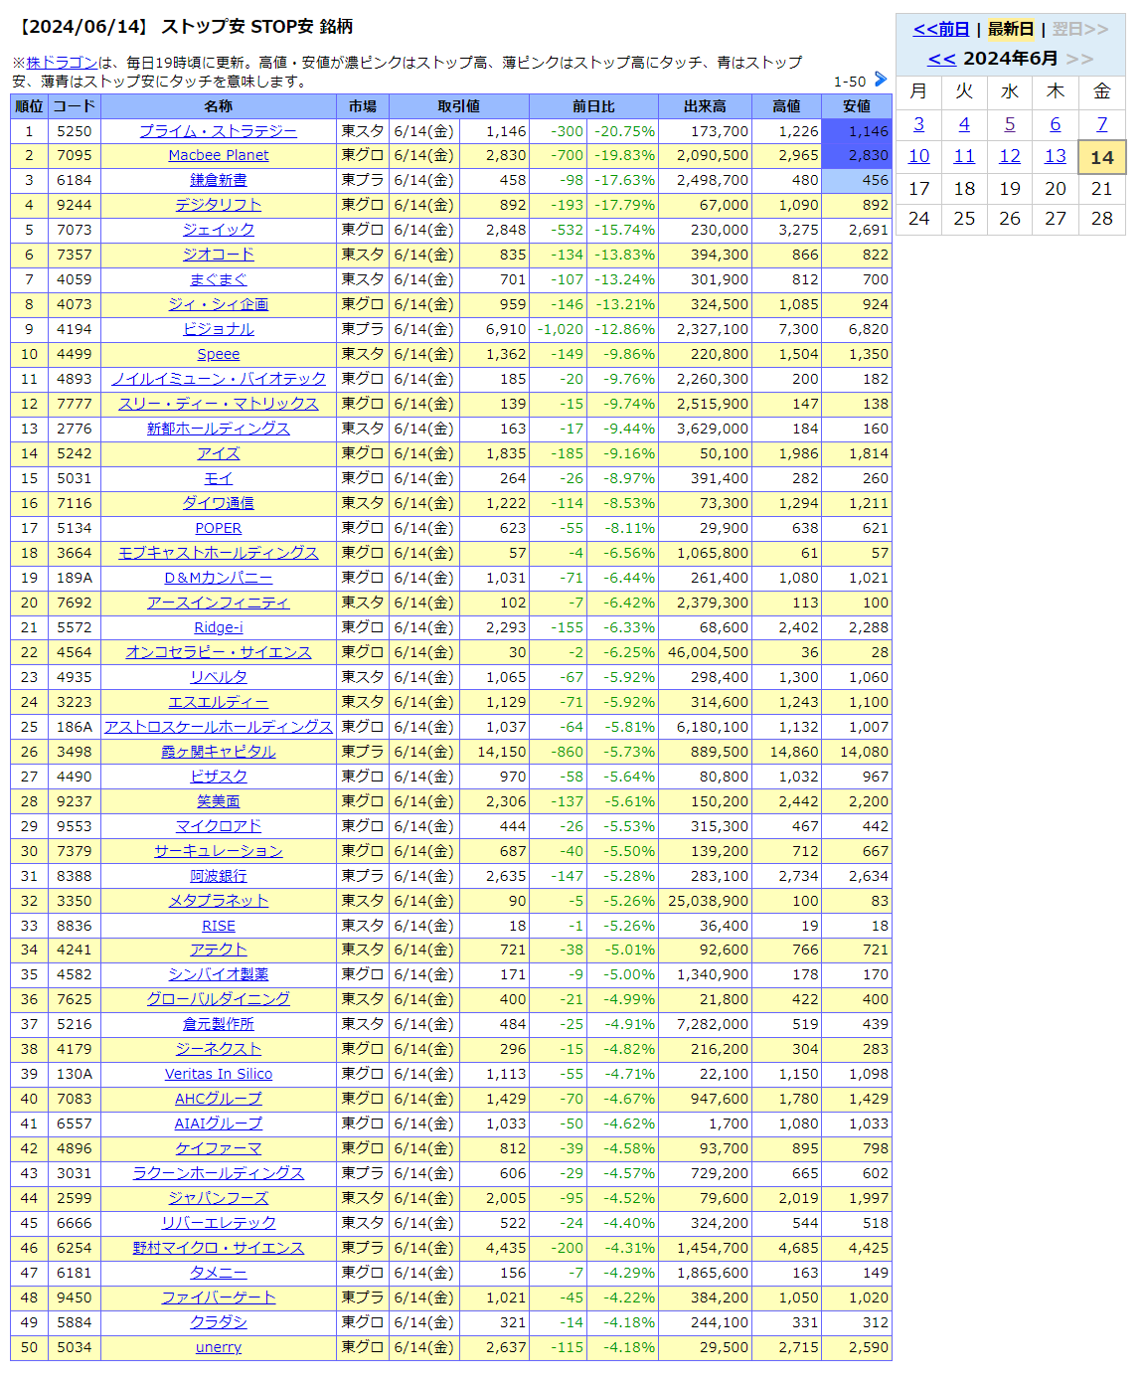Jump to previous month with << beside 2024年6月
Image resolution: width=1145 pixels, height=1384 pixels.
[941, 59]
